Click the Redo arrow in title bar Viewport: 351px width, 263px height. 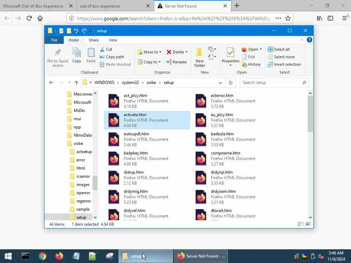tap(84, 30)
